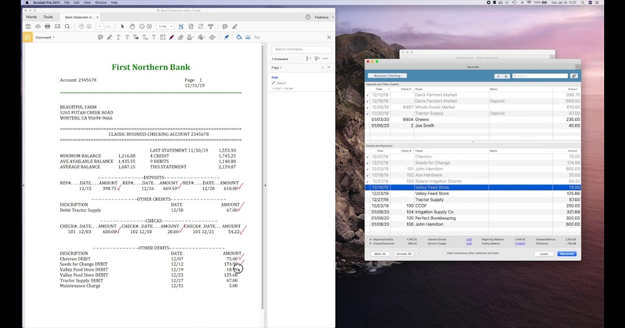Viewport: 625px width, 328px height.
Task: Open help question mark in Reconcile window
Action: (418, 254)
